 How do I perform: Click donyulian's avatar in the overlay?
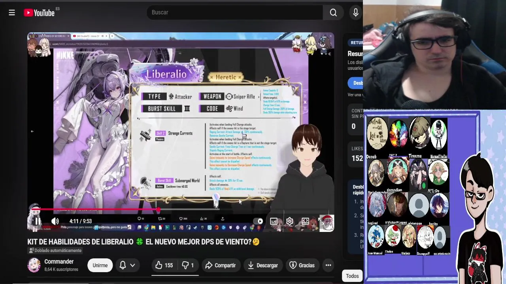(x=397, y=172)
